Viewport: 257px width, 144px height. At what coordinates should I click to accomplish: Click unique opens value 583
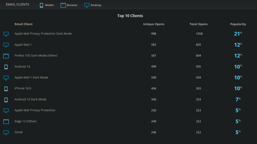[x=154, y=44]
